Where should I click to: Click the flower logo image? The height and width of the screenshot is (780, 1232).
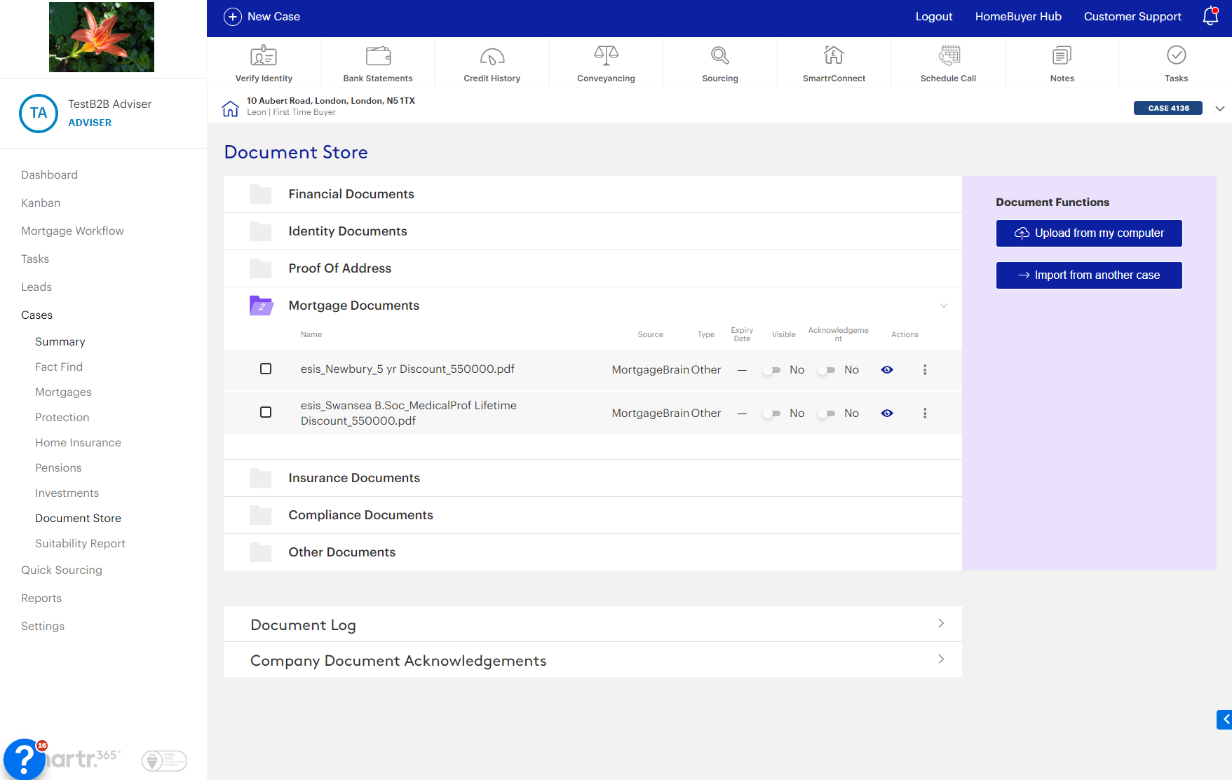[x=102, y=37]
